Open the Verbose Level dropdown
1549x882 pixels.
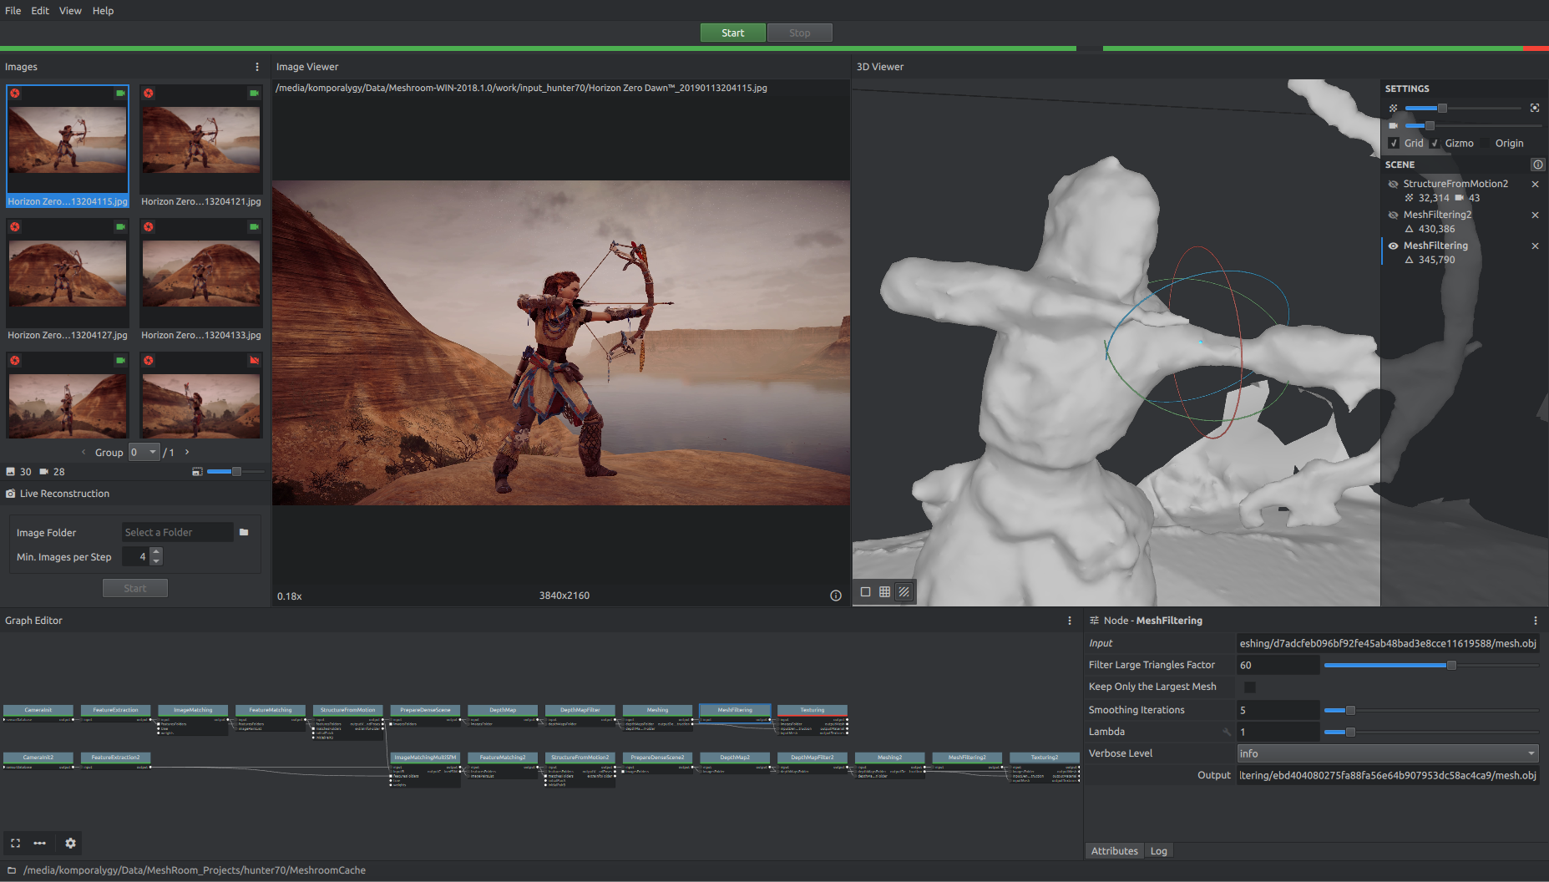coord(1388,753)
